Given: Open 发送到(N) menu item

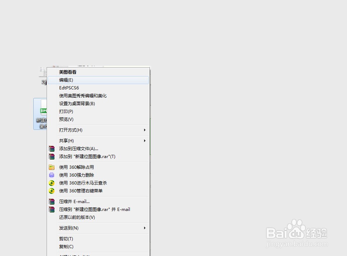Looking at the screenshot, I should [x=98, y=228].
